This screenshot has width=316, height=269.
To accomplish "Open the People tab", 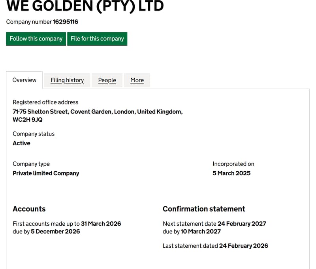I will 107,80.
